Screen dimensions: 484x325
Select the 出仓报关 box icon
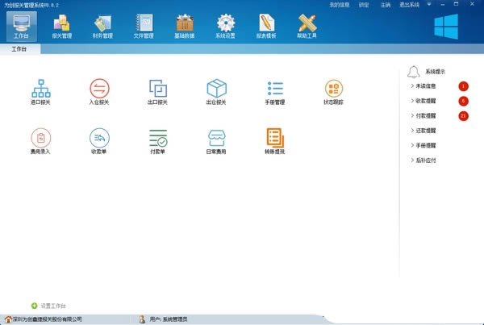(x=216, y=88)
